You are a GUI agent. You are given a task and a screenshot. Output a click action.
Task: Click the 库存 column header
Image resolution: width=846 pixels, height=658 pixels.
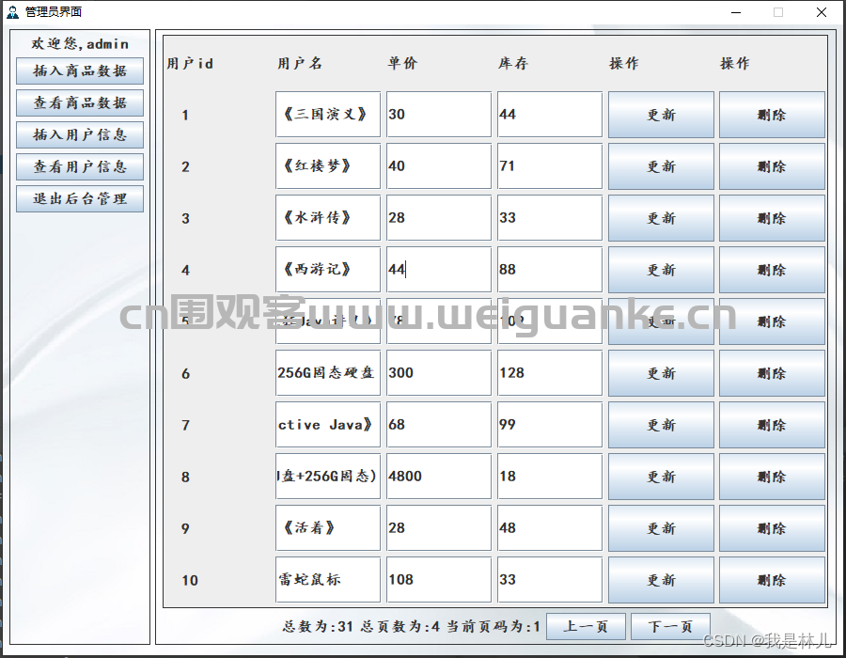513,64
